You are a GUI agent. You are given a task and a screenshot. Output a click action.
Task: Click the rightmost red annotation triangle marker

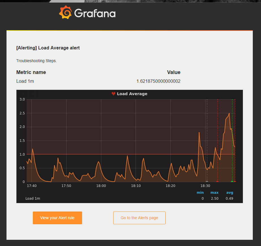coord(235,181)
